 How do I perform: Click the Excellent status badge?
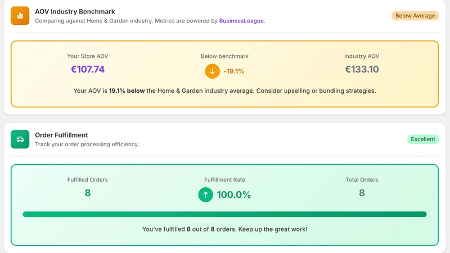(x=423, y=139)
